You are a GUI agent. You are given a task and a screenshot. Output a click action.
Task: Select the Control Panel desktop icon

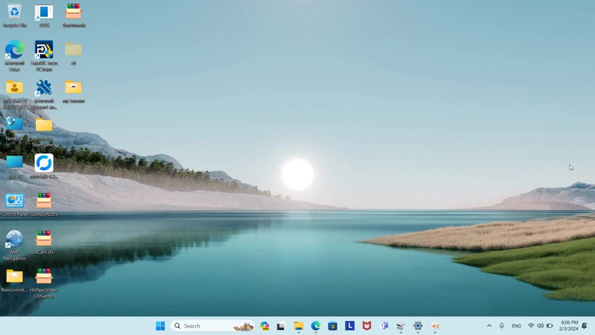point(14,204)
